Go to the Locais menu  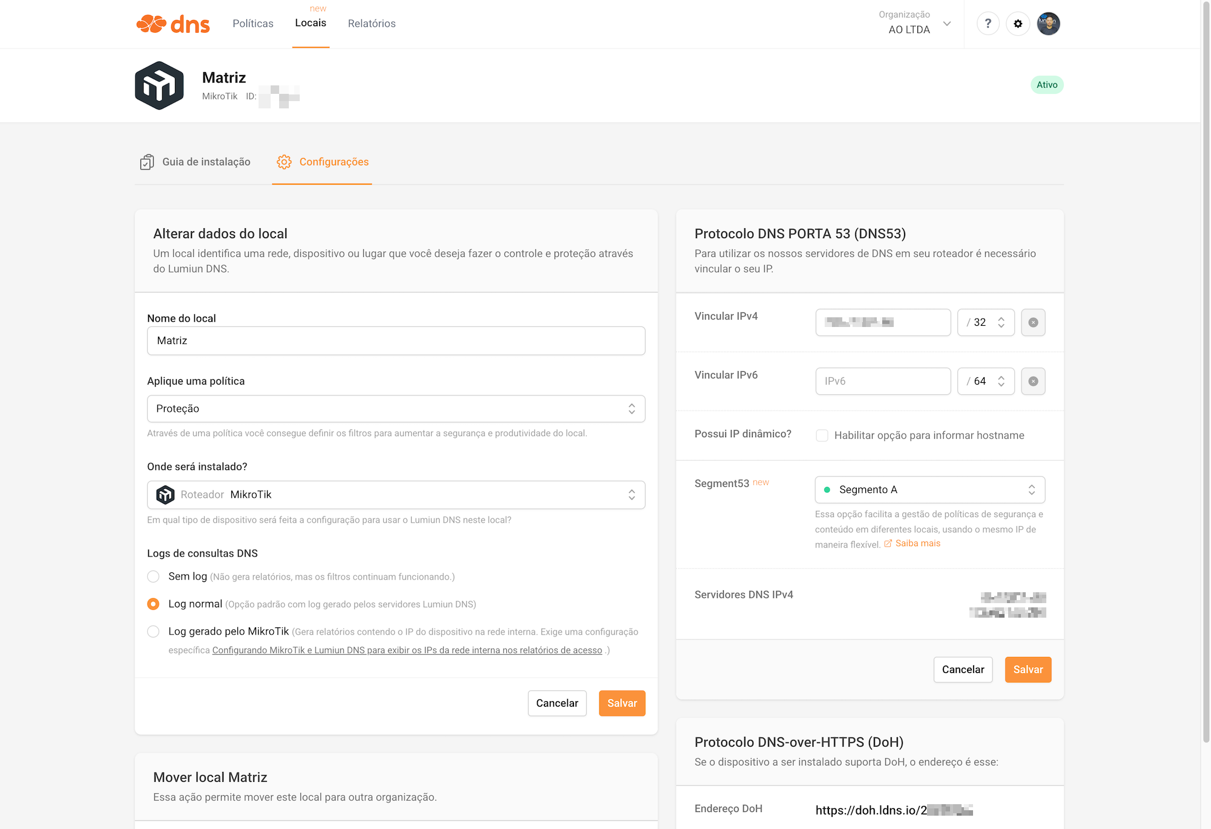click(x=311, y=23)
